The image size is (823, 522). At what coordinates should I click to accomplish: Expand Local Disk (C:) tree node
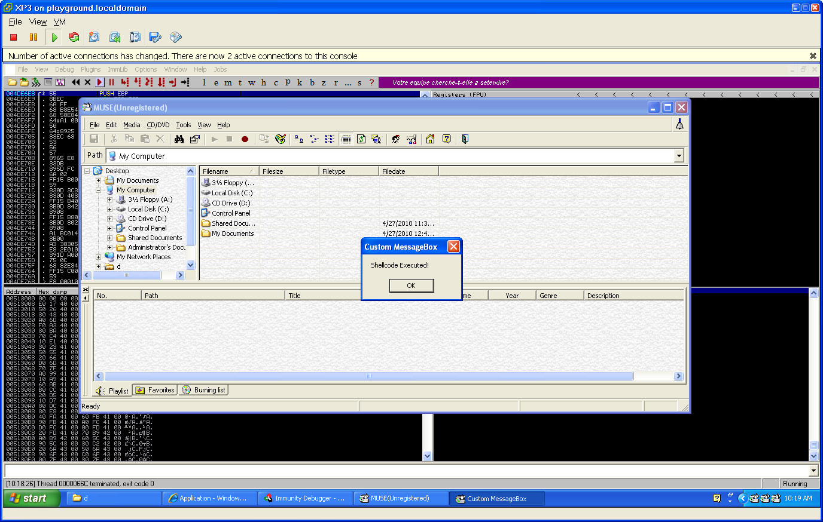pos(109,209)
